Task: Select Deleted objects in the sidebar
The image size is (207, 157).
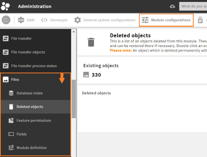Action: pyautogui.click(x=36, y=107)
